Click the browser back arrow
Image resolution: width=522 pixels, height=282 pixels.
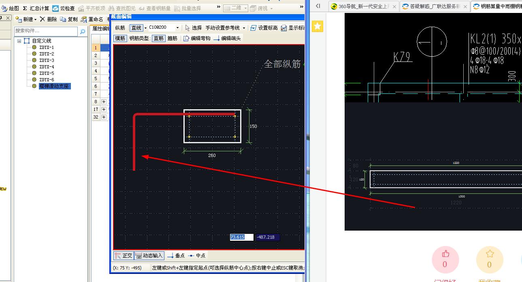318,6
